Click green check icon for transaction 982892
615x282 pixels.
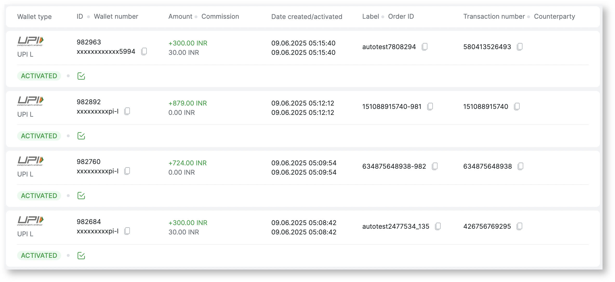[x=81, y=136]
